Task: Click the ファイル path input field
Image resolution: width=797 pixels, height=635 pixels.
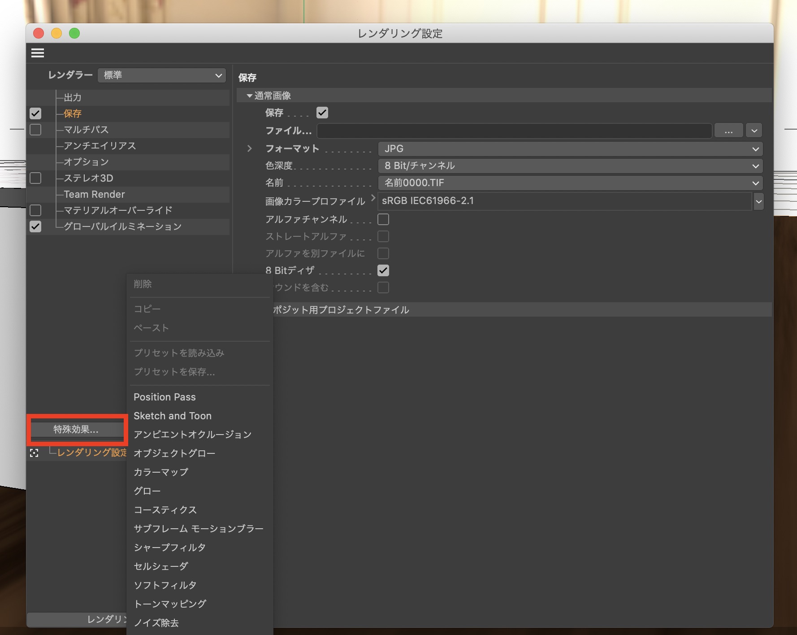Action: coord(514,131)
